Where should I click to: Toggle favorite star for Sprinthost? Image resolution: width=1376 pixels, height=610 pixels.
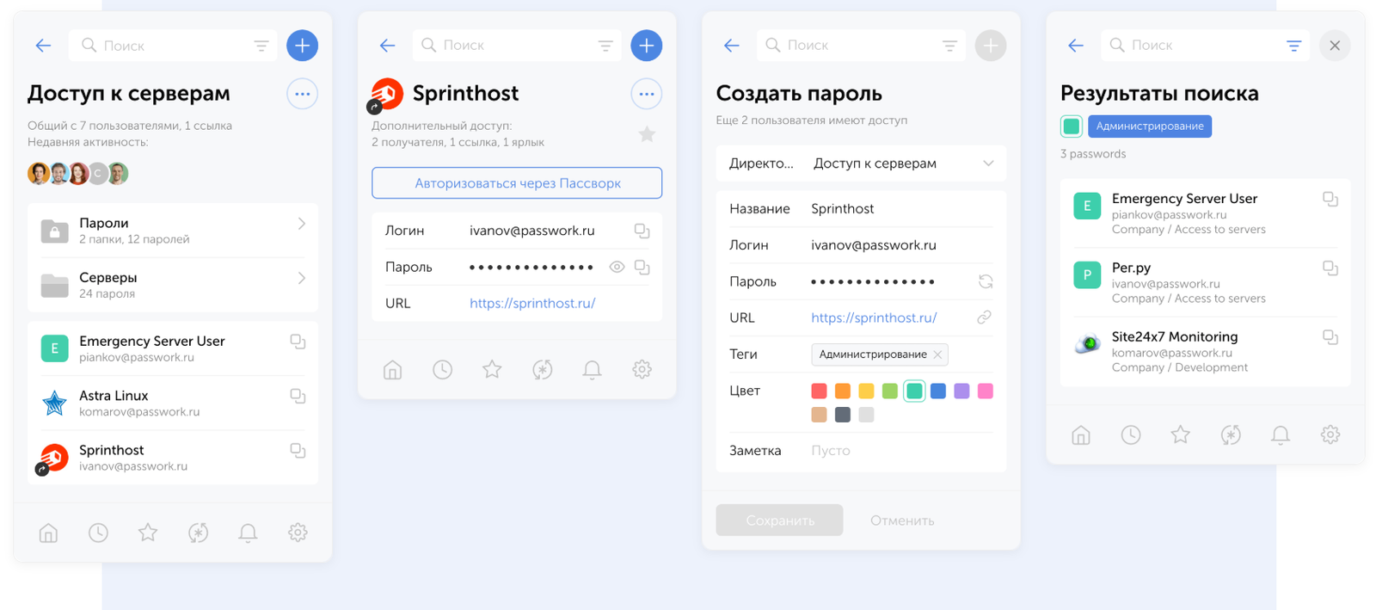coord(647,133)
